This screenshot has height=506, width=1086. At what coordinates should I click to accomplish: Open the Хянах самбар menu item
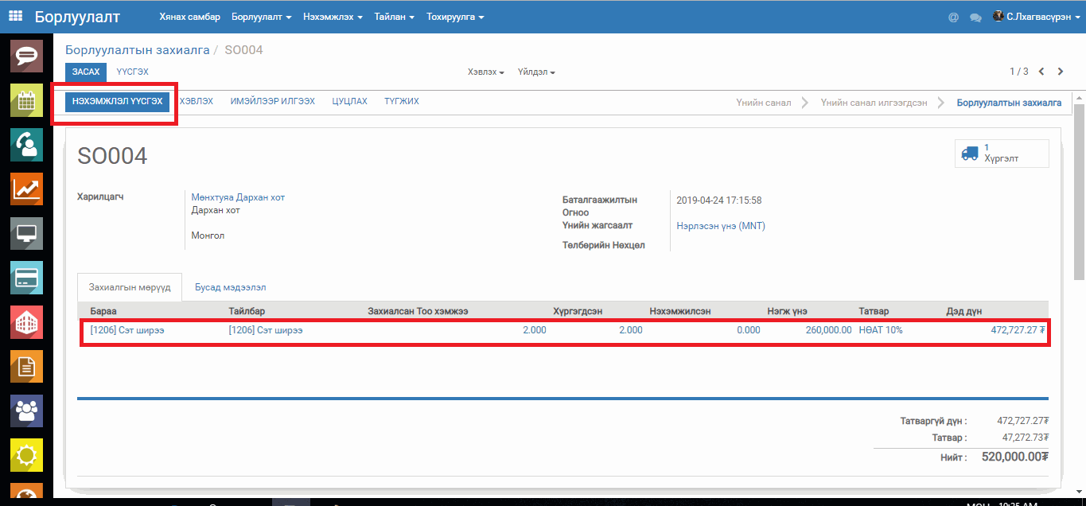click(189, 17)
